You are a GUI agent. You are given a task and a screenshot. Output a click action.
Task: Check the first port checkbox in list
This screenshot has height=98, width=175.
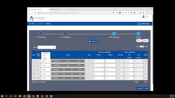[42, 56]
